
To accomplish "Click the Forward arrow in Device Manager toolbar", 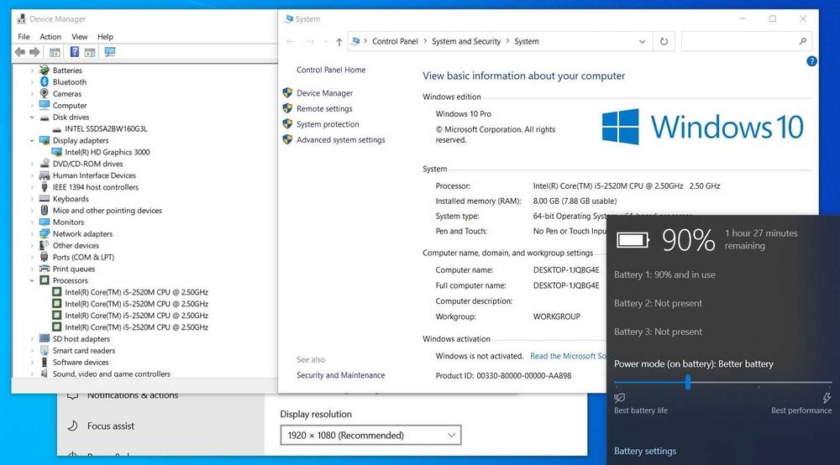I will click(x=34, y=52).
